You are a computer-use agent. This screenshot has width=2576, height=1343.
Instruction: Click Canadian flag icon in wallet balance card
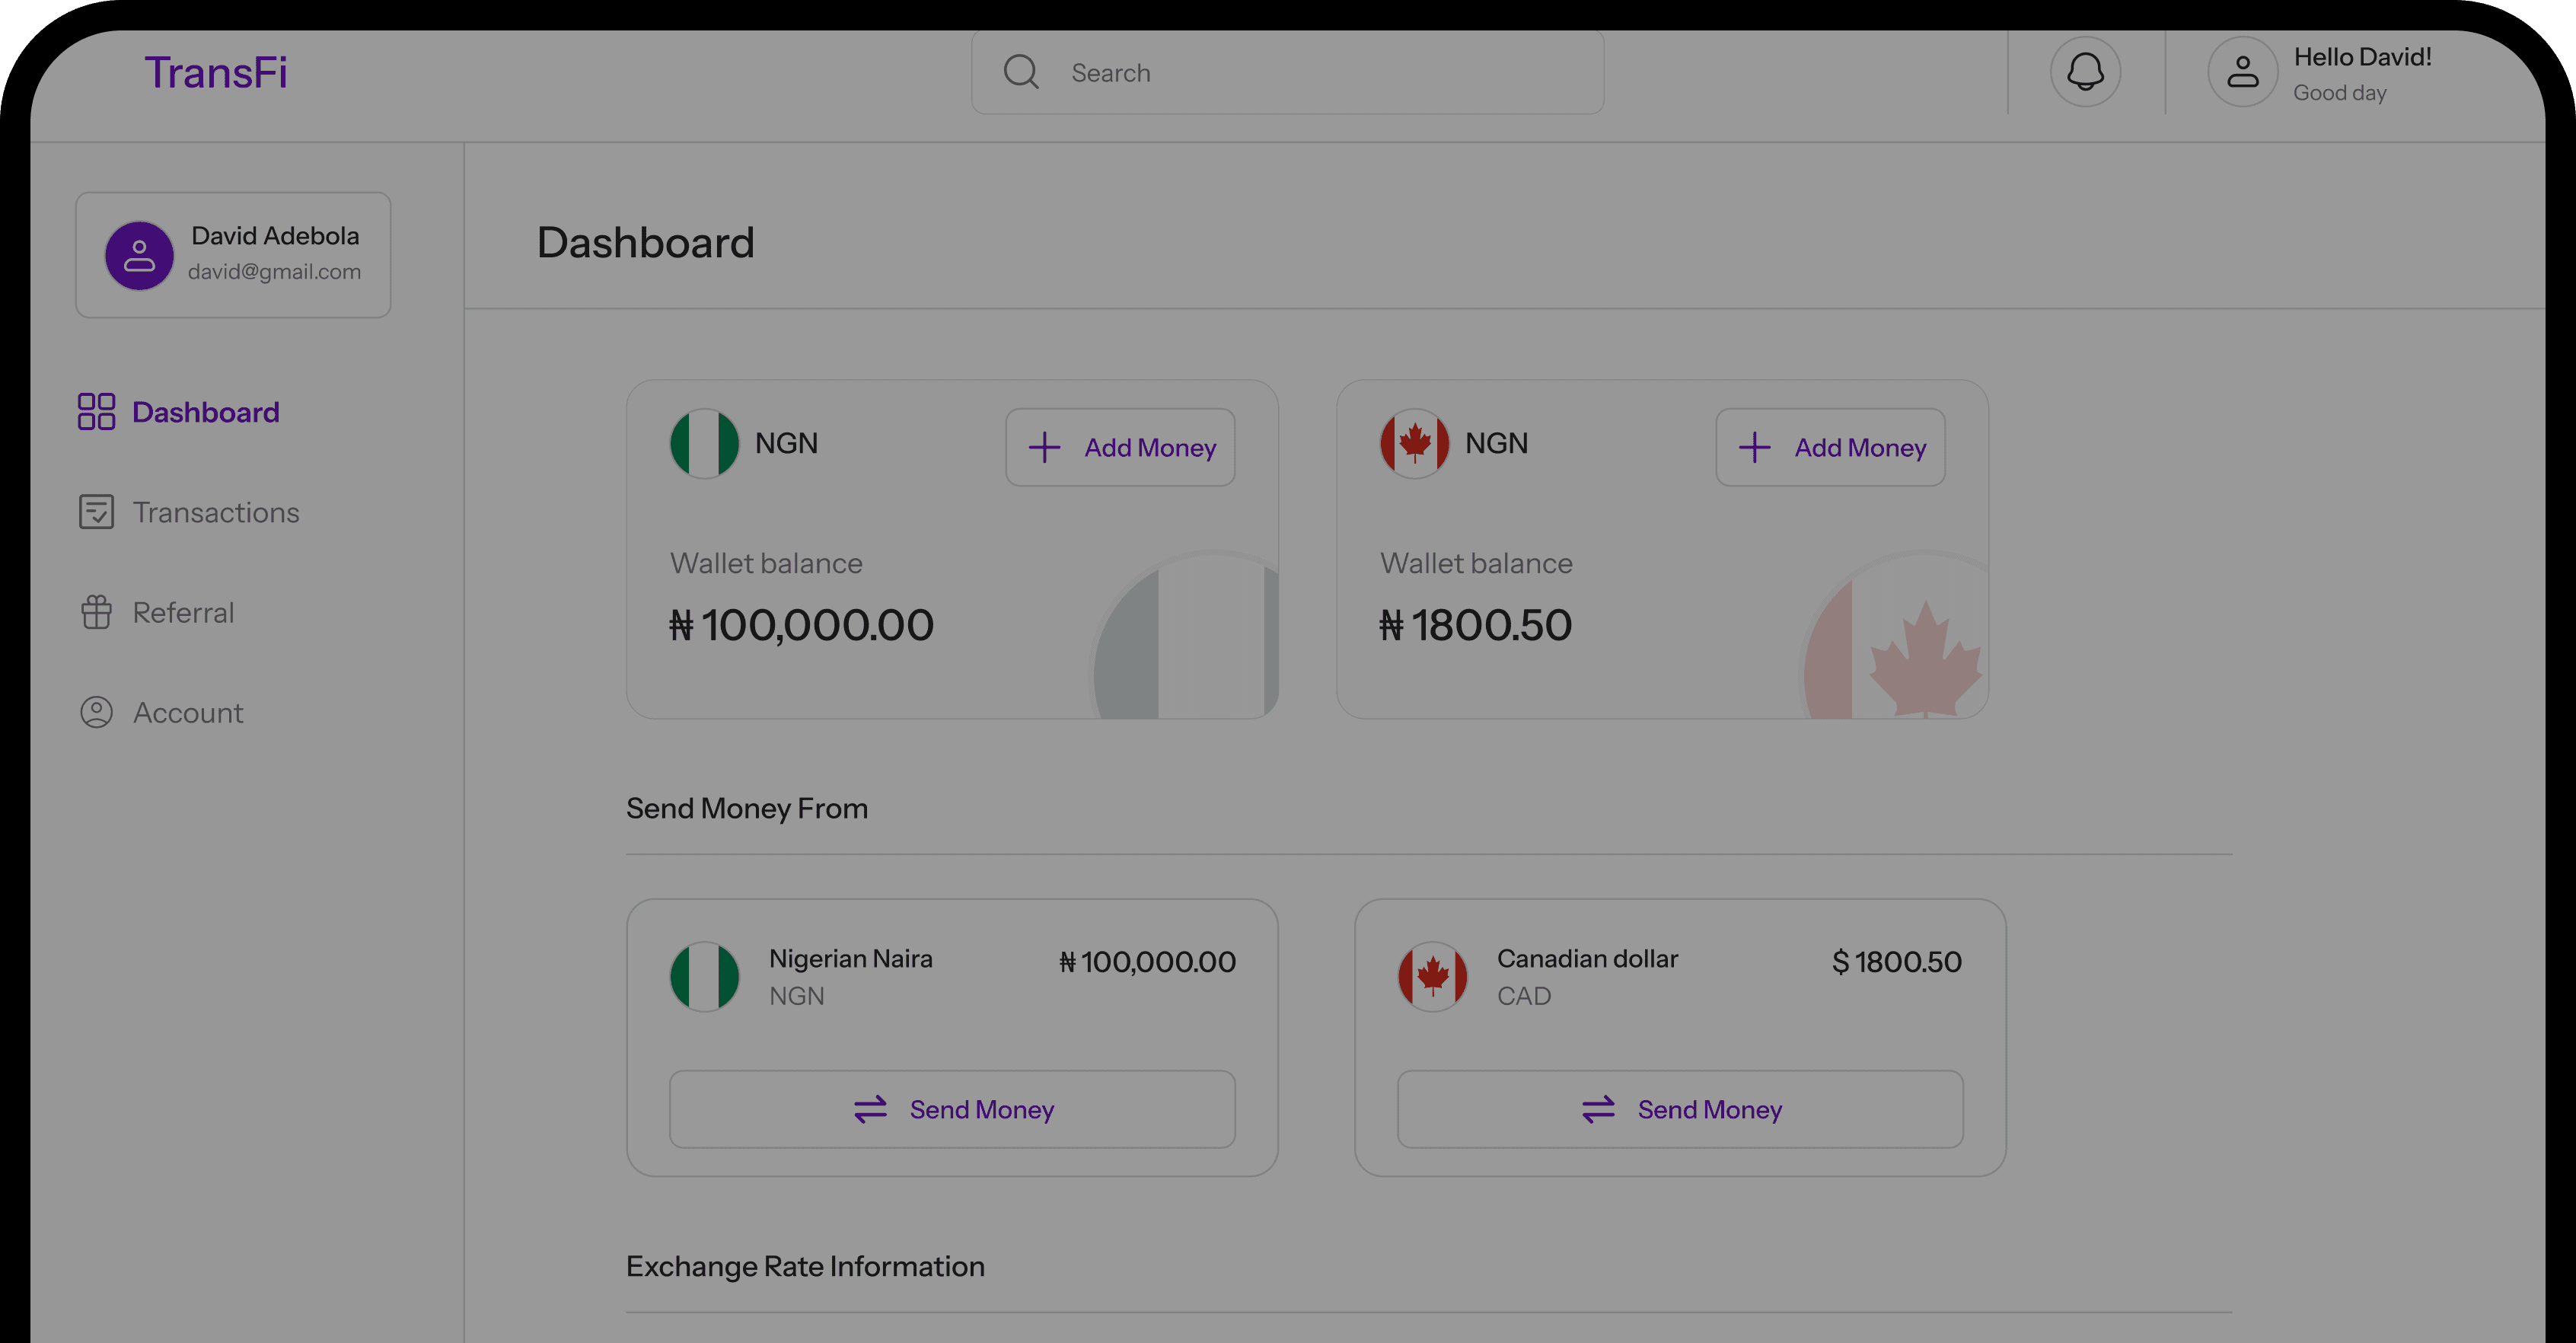tap(1414, 443)
